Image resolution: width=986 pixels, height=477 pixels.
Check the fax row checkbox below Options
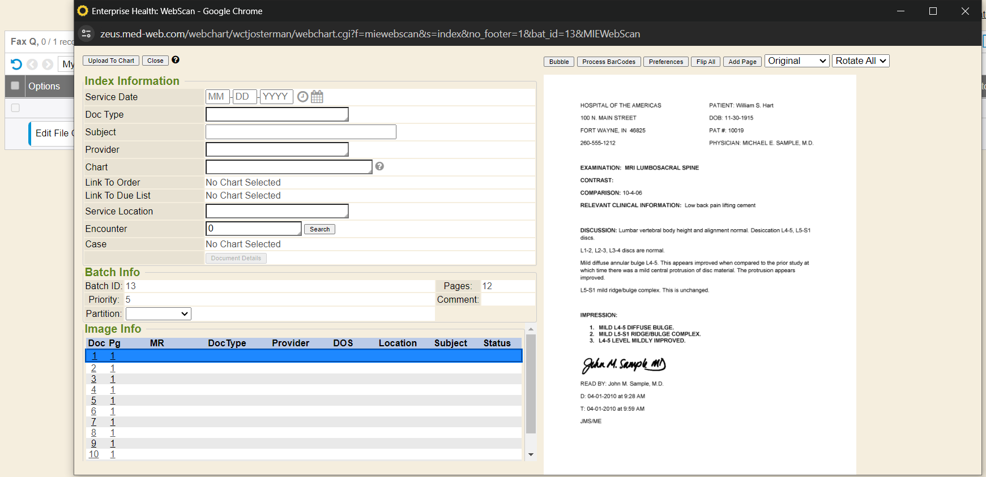15,108
